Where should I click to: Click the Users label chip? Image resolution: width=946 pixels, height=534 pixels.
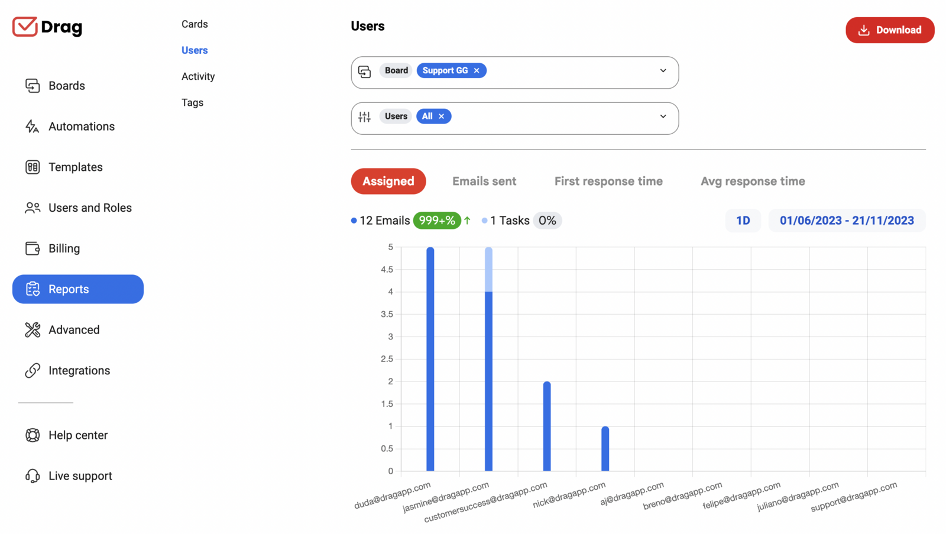click(x=396, y=116)
